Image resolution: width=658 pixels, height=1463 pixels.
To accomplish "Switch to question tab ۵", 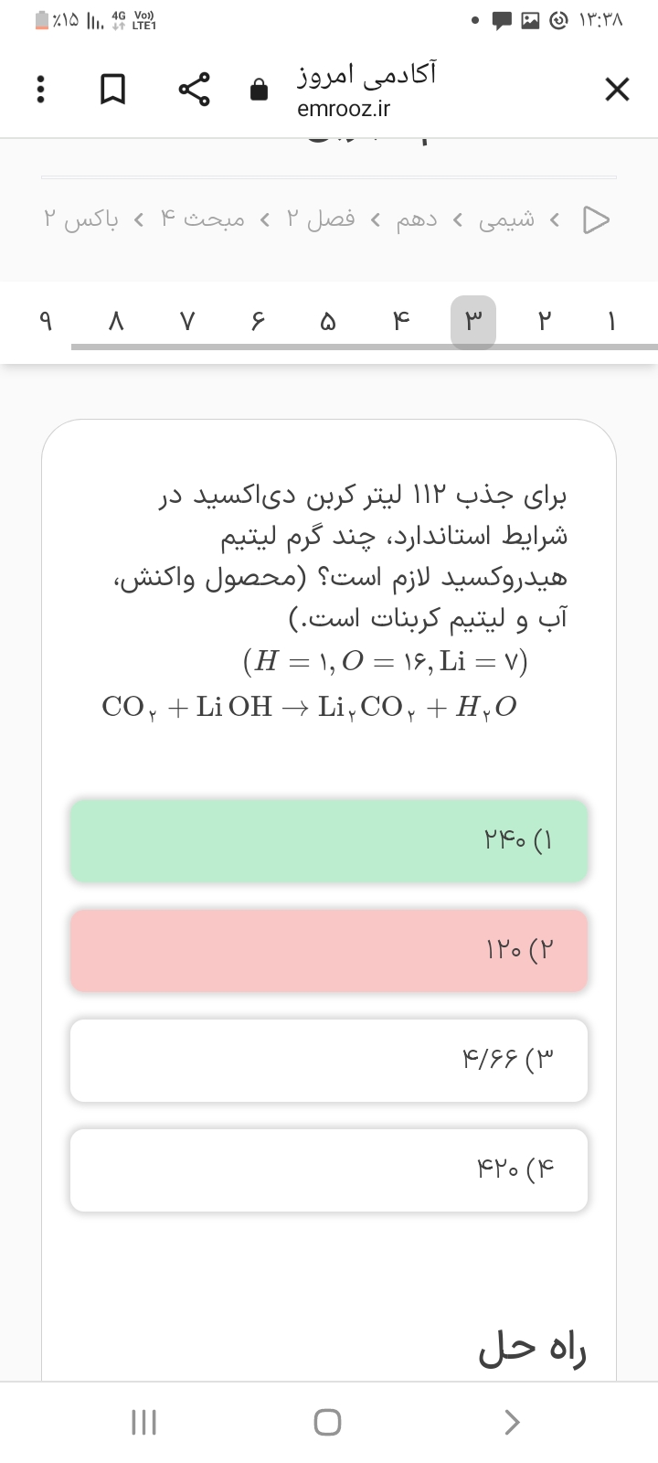I will tap(327, 322).
